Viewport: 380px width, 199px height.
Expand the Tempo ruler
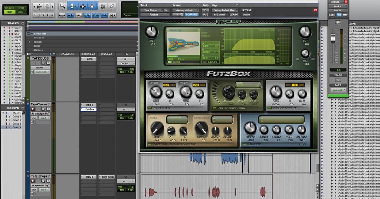click(x=30, y=42)
